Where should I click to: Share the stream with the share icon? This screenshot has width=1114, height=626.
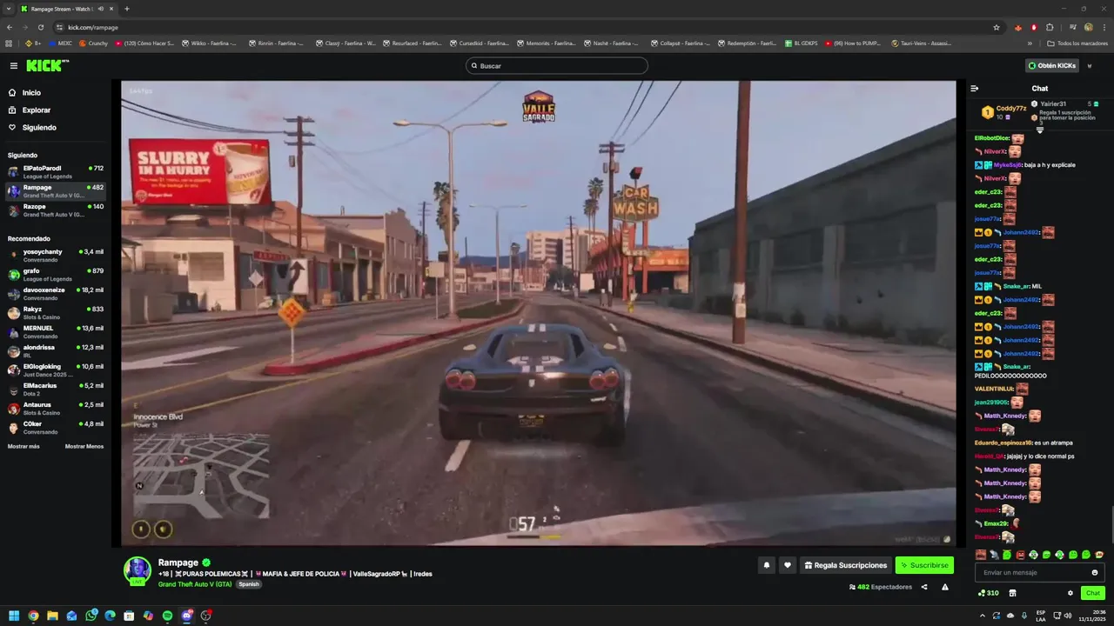pos(924,587)
